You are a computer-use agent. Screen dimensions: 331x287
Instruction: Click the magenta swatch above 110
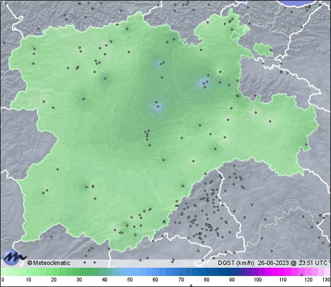click(282, 272)
